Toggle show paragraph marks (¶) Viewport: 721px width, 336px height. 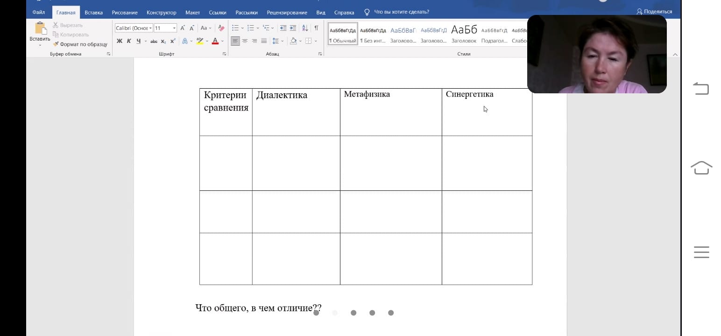click(x=316, y=28)
